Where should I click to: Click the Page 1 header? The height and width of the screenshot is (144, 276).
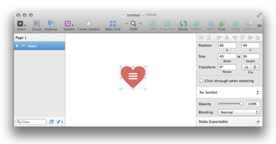pos(39,38)
